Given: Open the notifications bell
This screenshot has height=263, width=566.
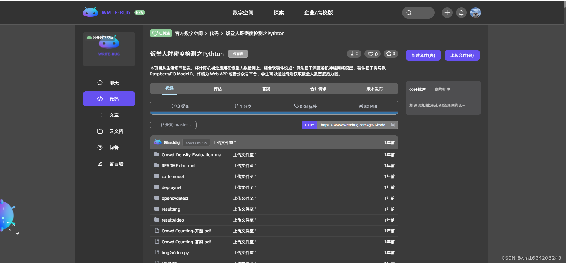Looking at the screenshot, I should point(461,13).
